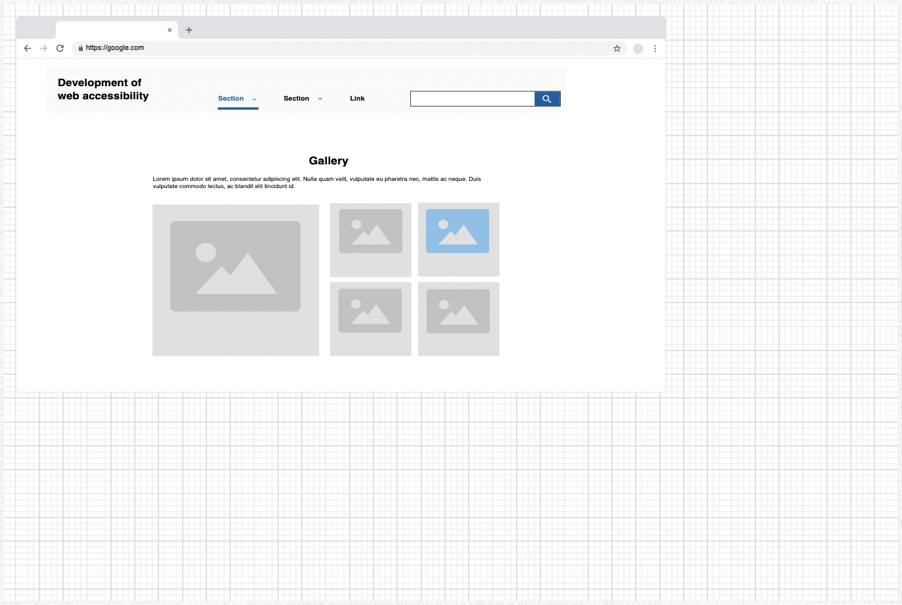Click the site search text field

pyautogui.click(x=472, y=99)
